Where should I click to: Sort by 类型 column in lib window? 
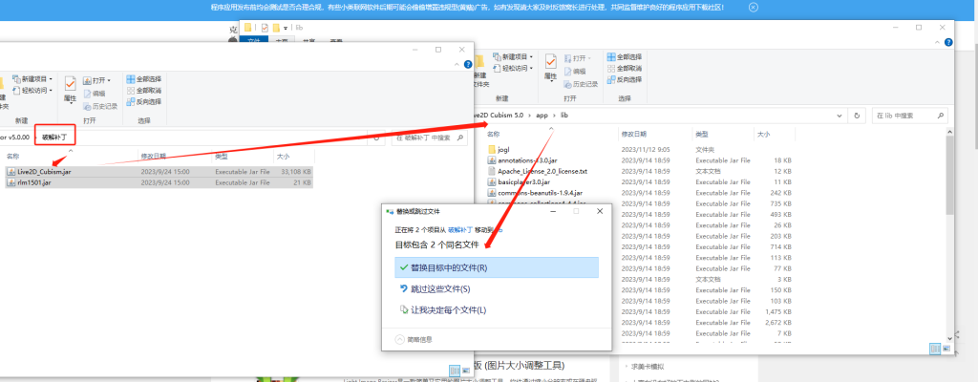702,135
